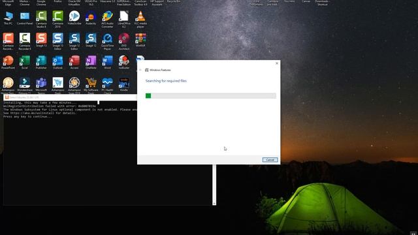
Task: Launch the Camtasia 2018 shortcut
Action: point(57,19)
